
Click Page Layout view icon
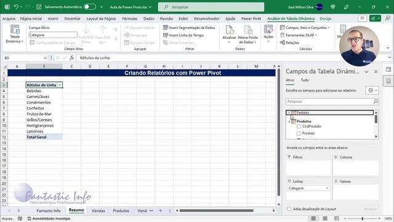[x=325, y=218]
